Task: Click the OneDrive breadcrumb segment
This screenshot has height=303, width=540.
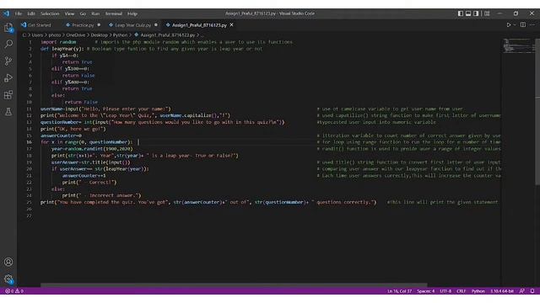Action: (75, 35)
